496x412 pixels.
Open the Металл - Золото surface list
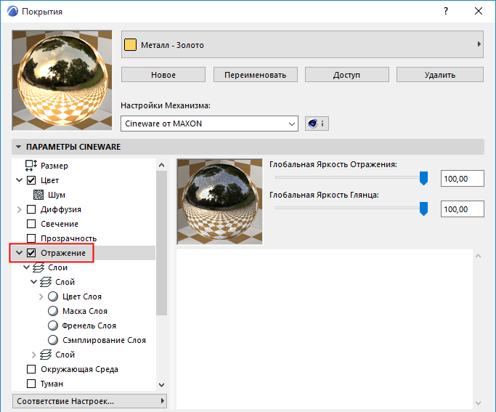tap(302, 44)
